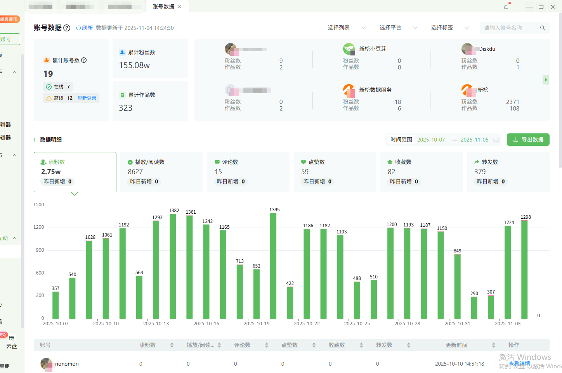Screen dimensions: 562x373
Task: Click the 1395 bar in the chart
Action: tap(273, 266)
